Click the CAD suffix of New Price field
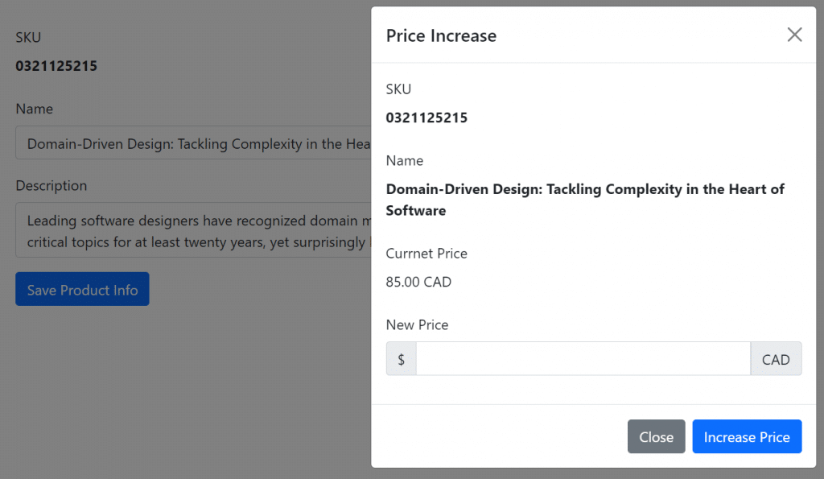This screenshot has width=824, height=479. (776, 358)
